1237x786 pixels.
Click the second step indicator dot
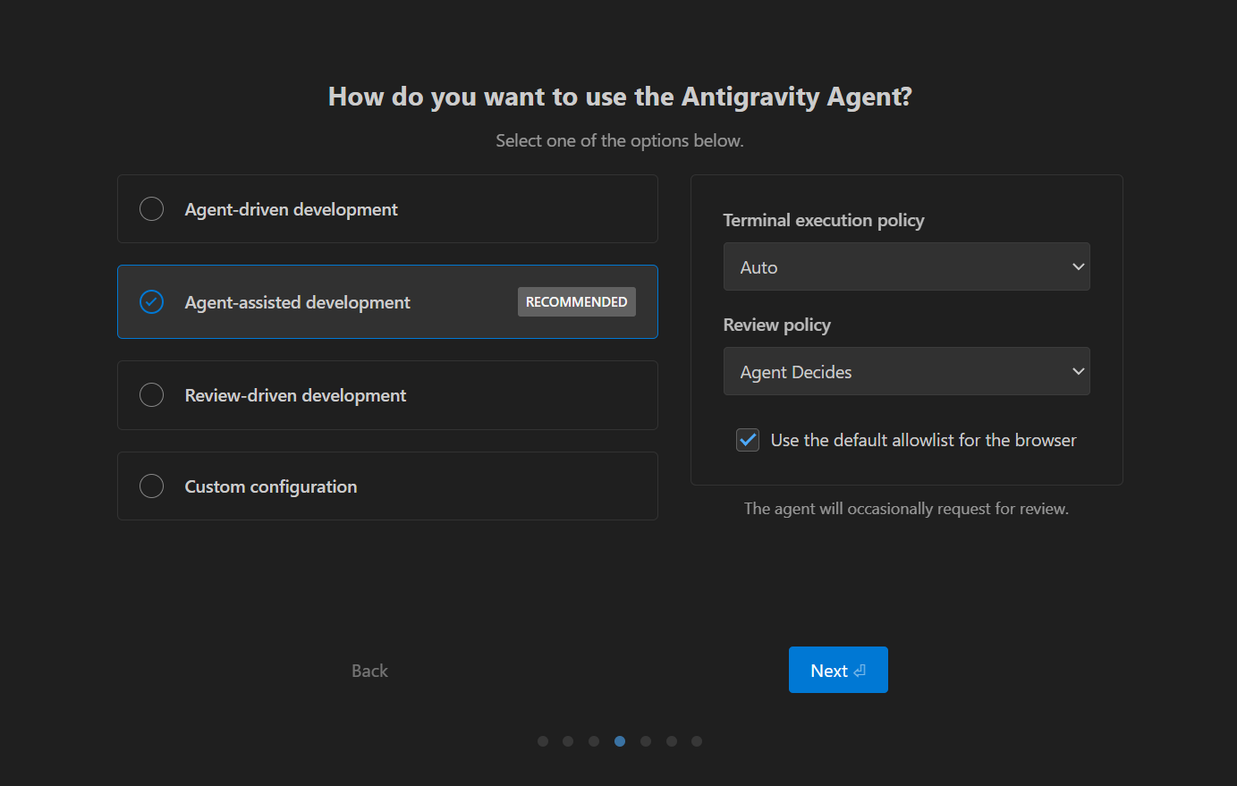point(568,741)
